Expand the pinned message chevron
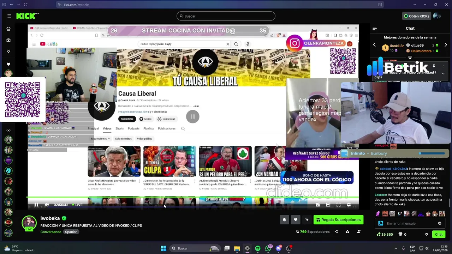 [443, 73]
